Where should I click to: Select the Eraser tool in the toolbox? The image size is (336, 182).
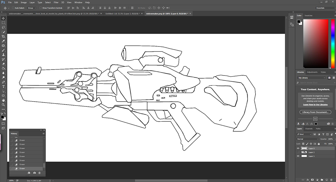(3, 64)
